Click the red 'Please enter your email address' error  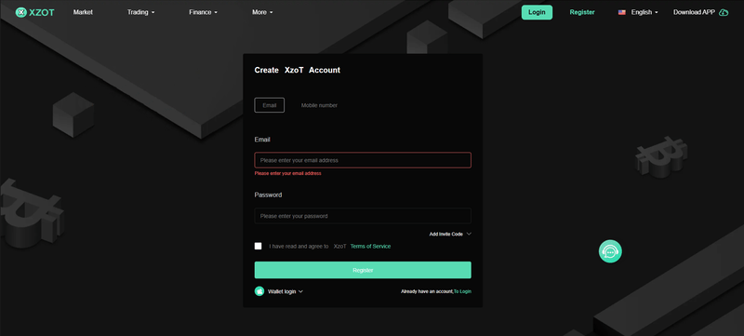tap(287, 173)
